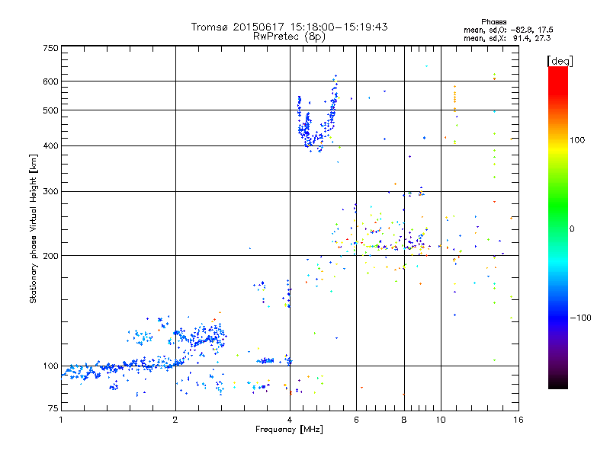Click the 'Frequency [MHz]' x-axis label
Image resolution: width=610 pixels, height=457 pixels.
(x=289, y=430)
